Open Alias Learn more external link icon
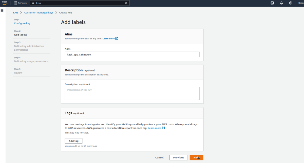The width and height of the screenshot is (304, 163). pyautogui.click(x=116, y=38)
